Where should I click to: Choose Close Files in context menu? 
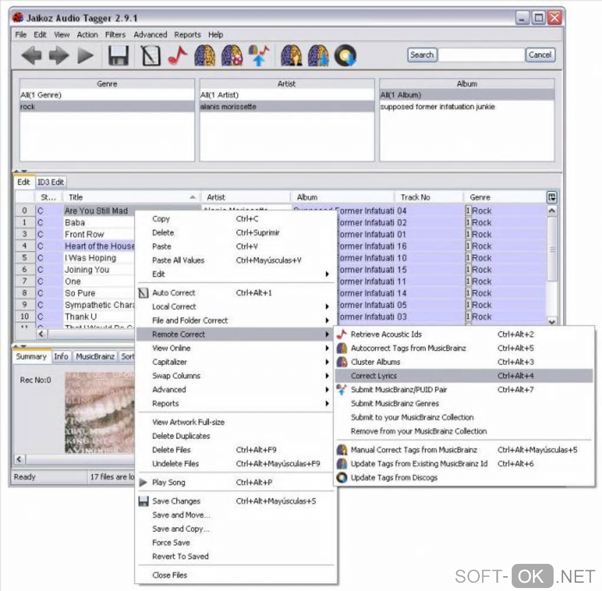click(169, 575)
